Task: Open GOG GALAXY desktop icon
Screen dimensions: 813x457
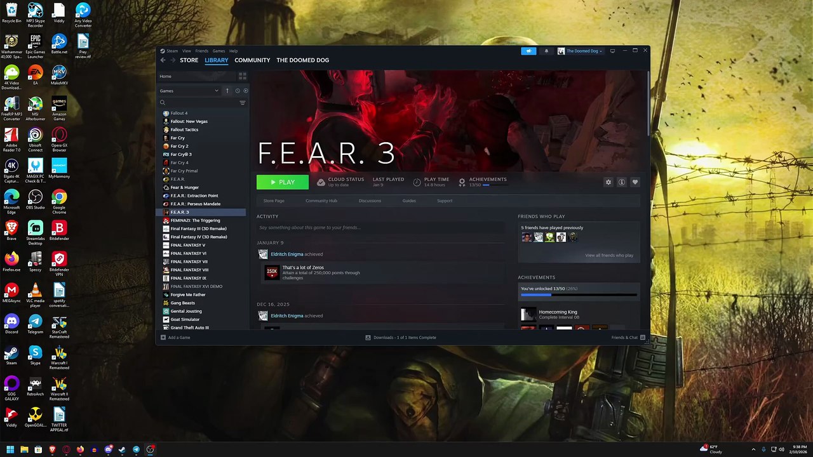Action: tap(11, 388)
